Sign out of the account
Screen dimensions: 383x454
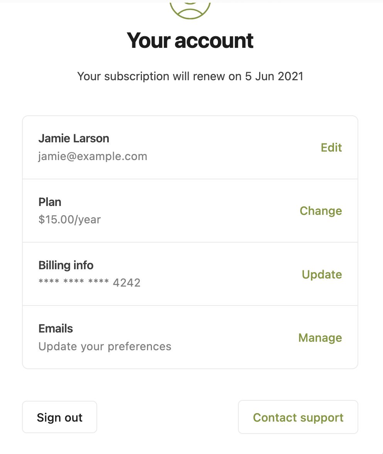59,417
